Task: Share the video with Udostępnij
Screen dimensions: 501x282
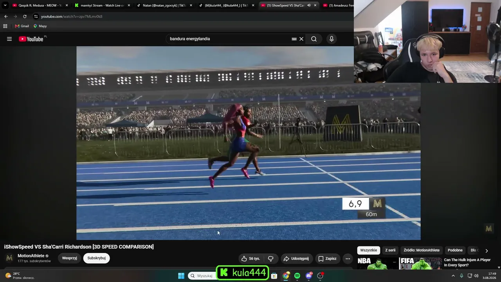Action: [x=296, y=258]
